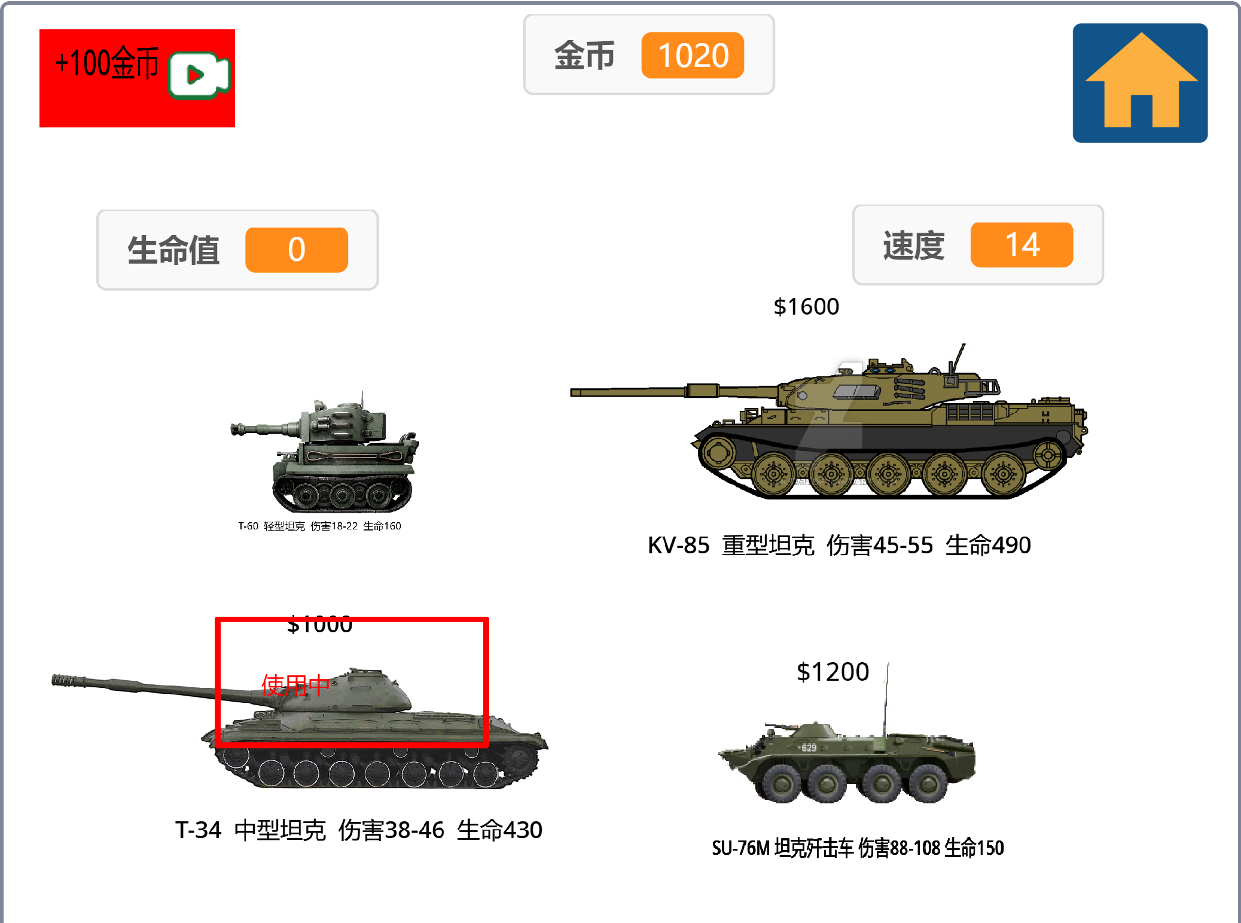Select the KV-85 heavy tank image
This screenshot has height=923, width=1241.
pos(829,421)
